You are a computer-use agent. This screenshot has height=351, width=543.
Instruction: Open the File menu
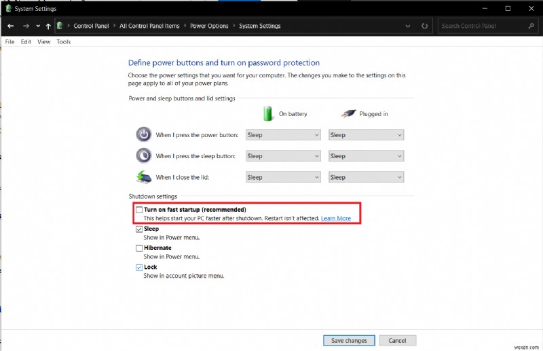(x=10, y=41)
